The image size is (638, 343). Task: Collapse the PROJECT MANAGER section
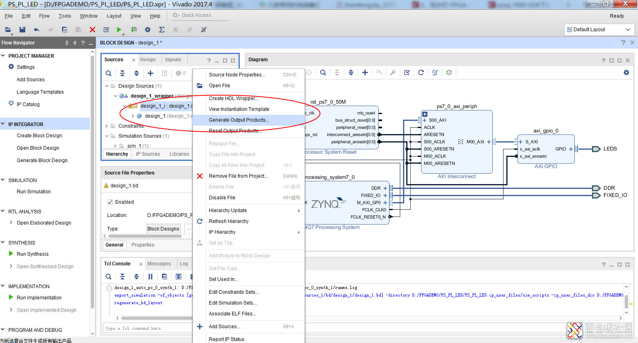pos(3,56)
